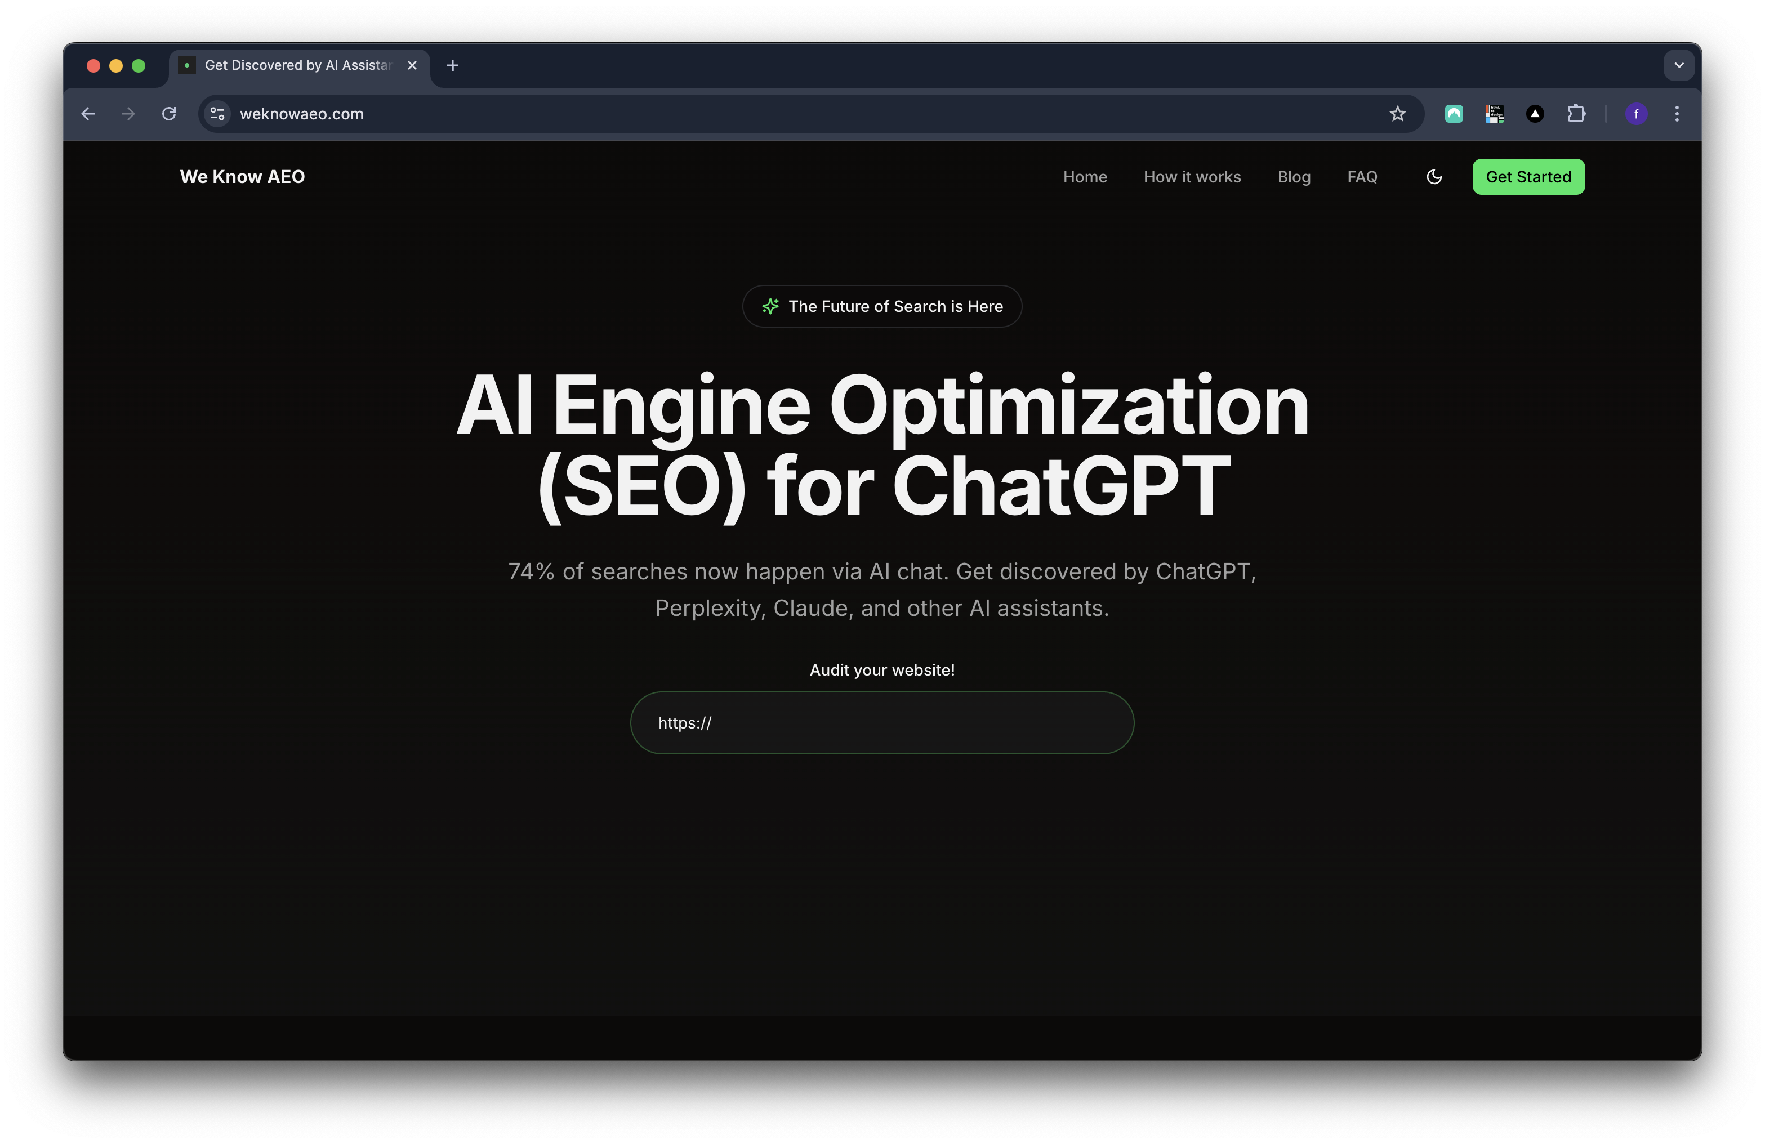Click the black triangle extension icon

coord(1535,114)
